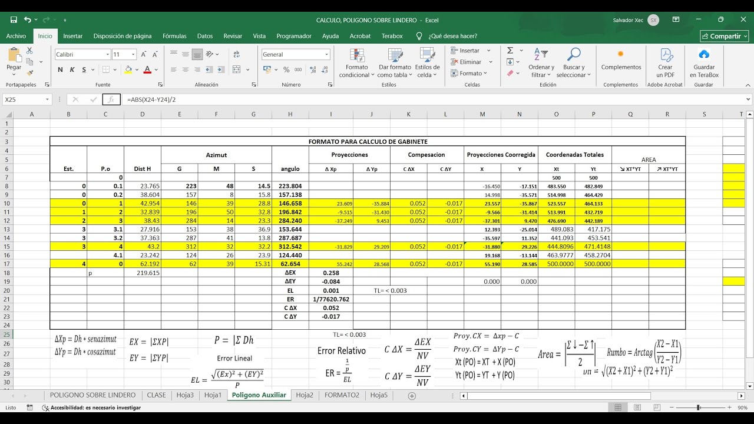Toggle middle vertical alignment
This screenshot has height=424, width=754.
[186, 54]
